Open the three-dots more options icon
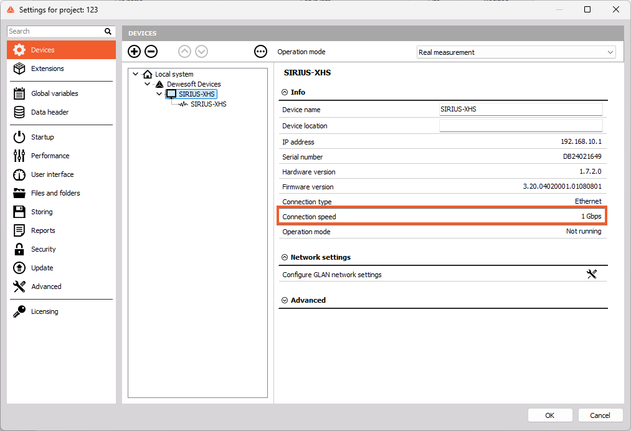The height and width of the screenshot is (431, 631). (x=260, y=52)
